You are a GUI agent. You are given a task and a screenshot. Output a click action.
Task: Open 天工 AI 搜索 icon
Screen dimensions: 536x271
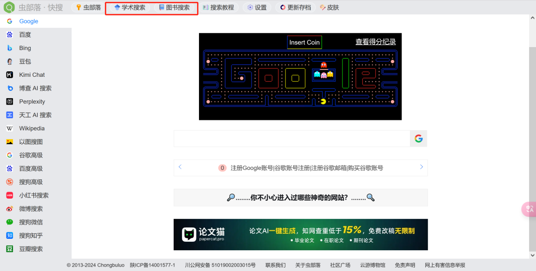[9, 115]
